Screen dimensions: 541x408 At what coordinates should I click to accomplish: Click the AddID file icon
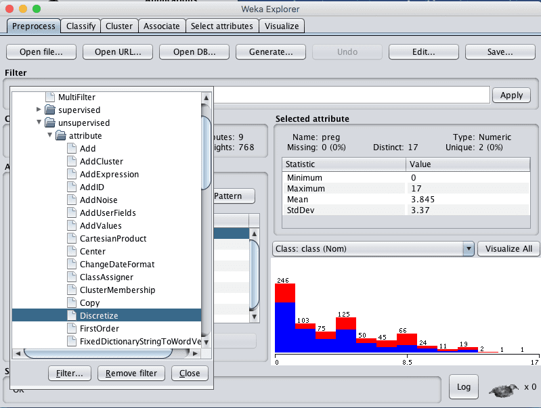click(x=72, y=187)
